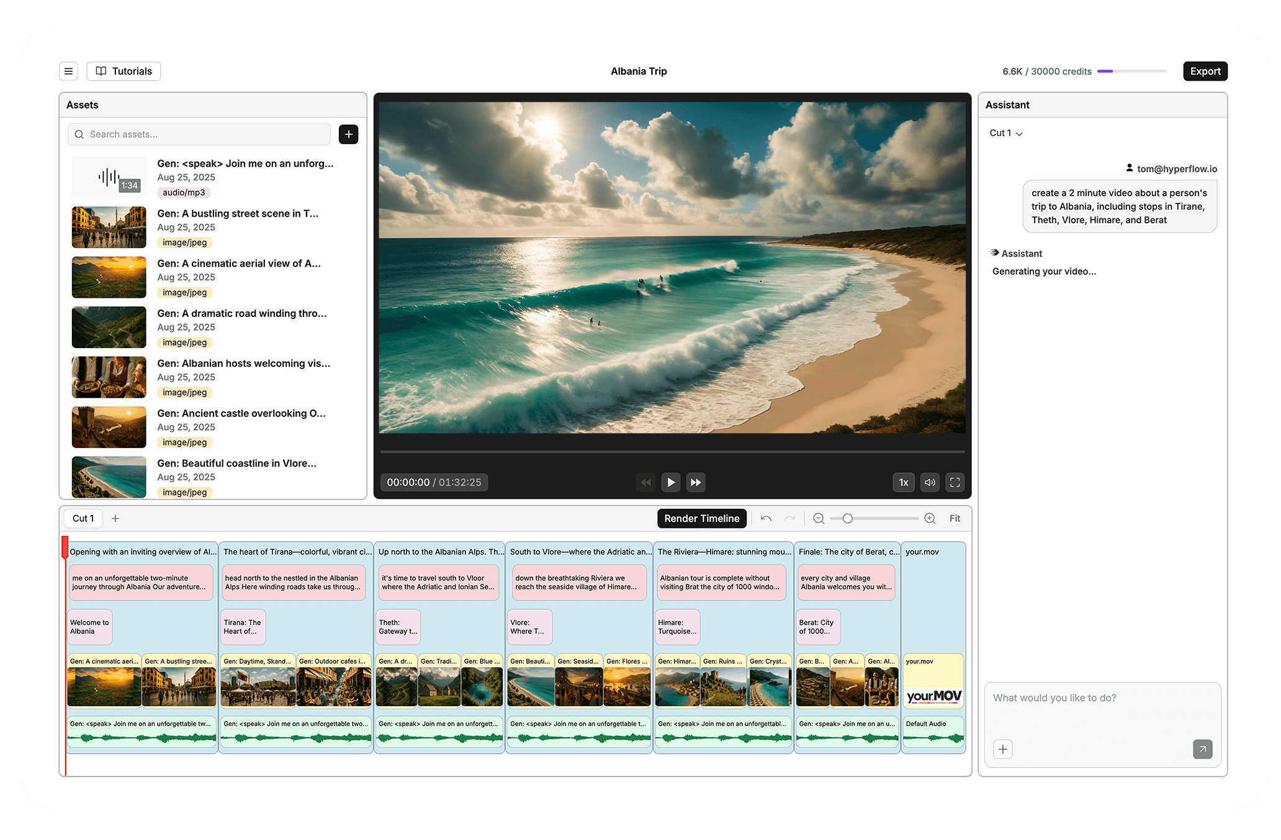Click the attachment plus icon in chat box
The height and width of the screenshot is (840, 1281).
click(1002, 749)
